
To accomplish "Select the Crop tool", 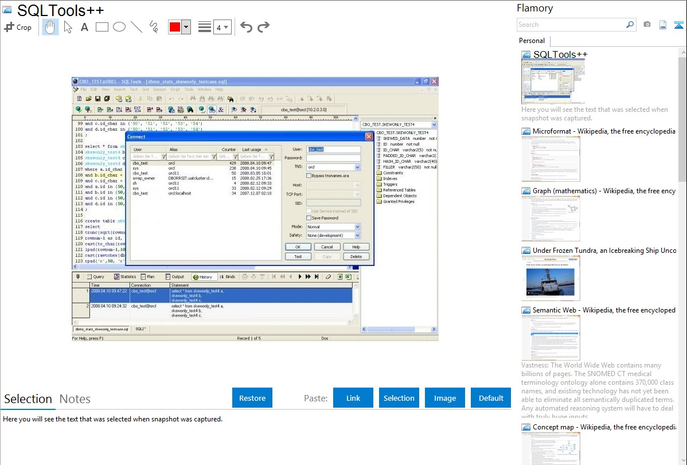I will [18, 27].
